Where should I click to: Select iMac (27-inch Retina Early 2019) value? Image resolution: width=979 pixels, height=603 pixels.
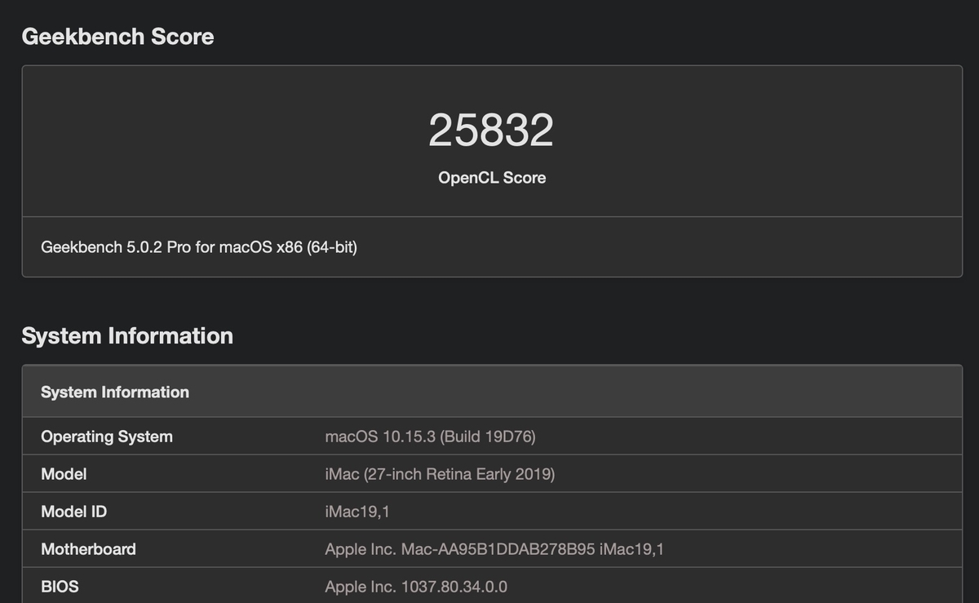[440, 474]
